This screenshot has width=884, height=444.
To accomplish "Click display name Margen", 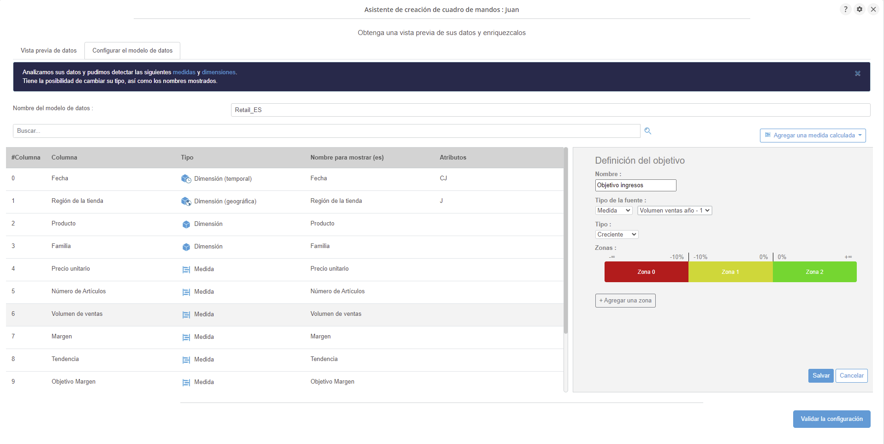I will pos(320,337).
